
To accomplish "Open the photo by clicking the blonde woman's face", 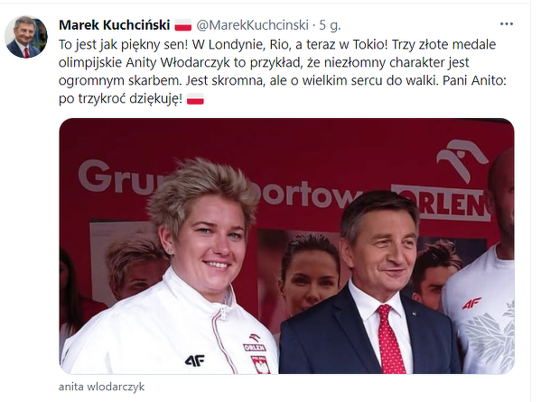I will (208, 245).
